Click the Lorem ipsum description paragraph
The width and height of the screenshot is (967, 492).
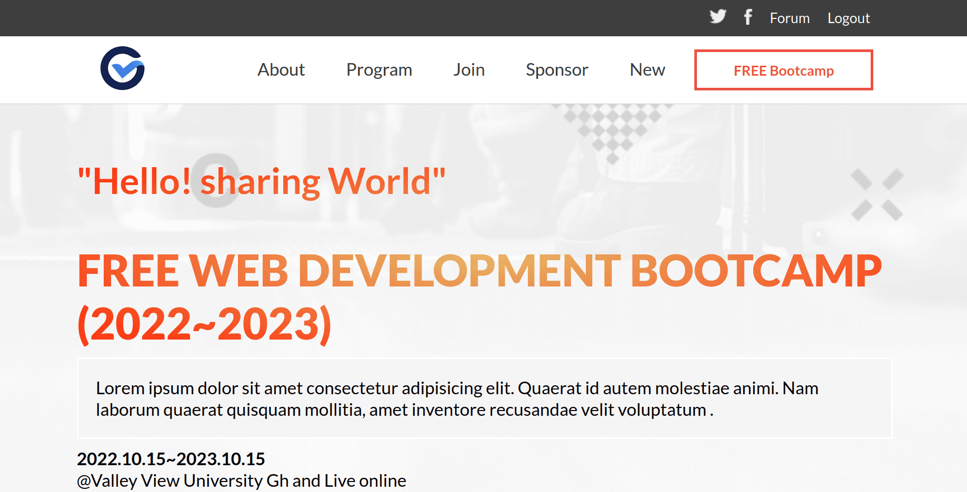click(x=484, y=398)
